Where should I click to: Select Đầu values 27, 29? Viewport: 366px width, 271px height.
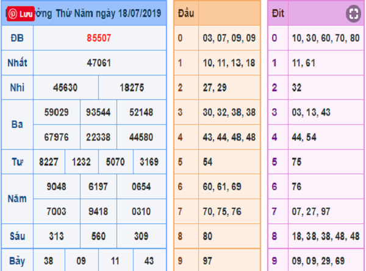(x=215, y=88)
